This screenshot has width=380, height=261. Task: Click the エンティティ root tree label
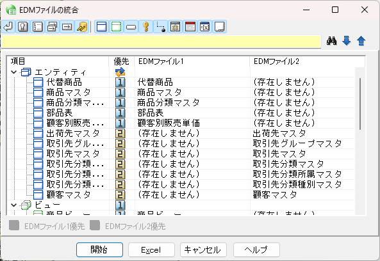coord(60,72)
